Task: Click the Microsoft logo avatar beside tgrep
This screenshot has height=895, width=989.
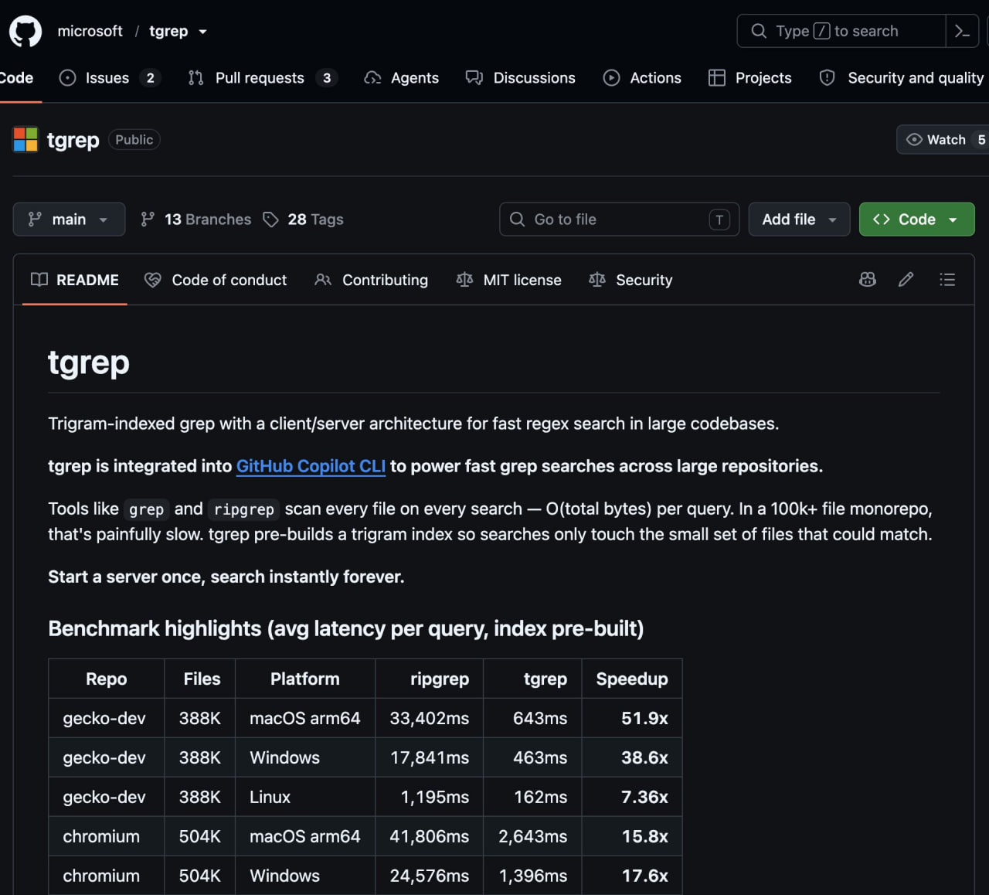Action: pyautogui.click(x=25, y=140)
